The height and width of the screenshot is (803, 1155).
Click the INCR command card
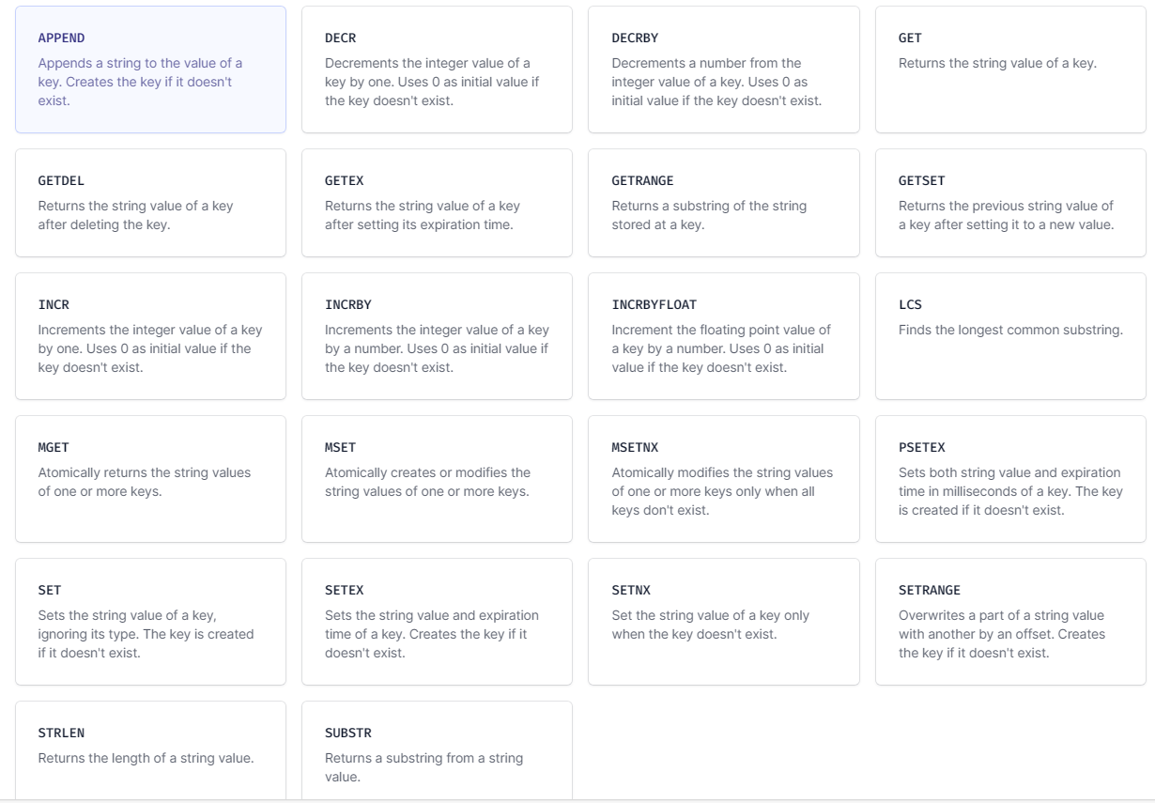tap(150, 336)
